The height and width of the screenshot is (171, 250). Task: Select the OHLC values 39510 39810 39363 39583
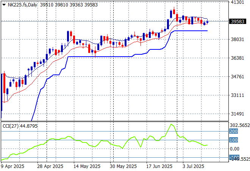(69, 5)
